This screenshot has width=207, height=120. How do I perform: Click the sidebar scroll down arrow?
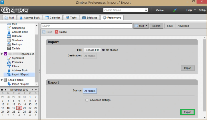coord(37,84)
